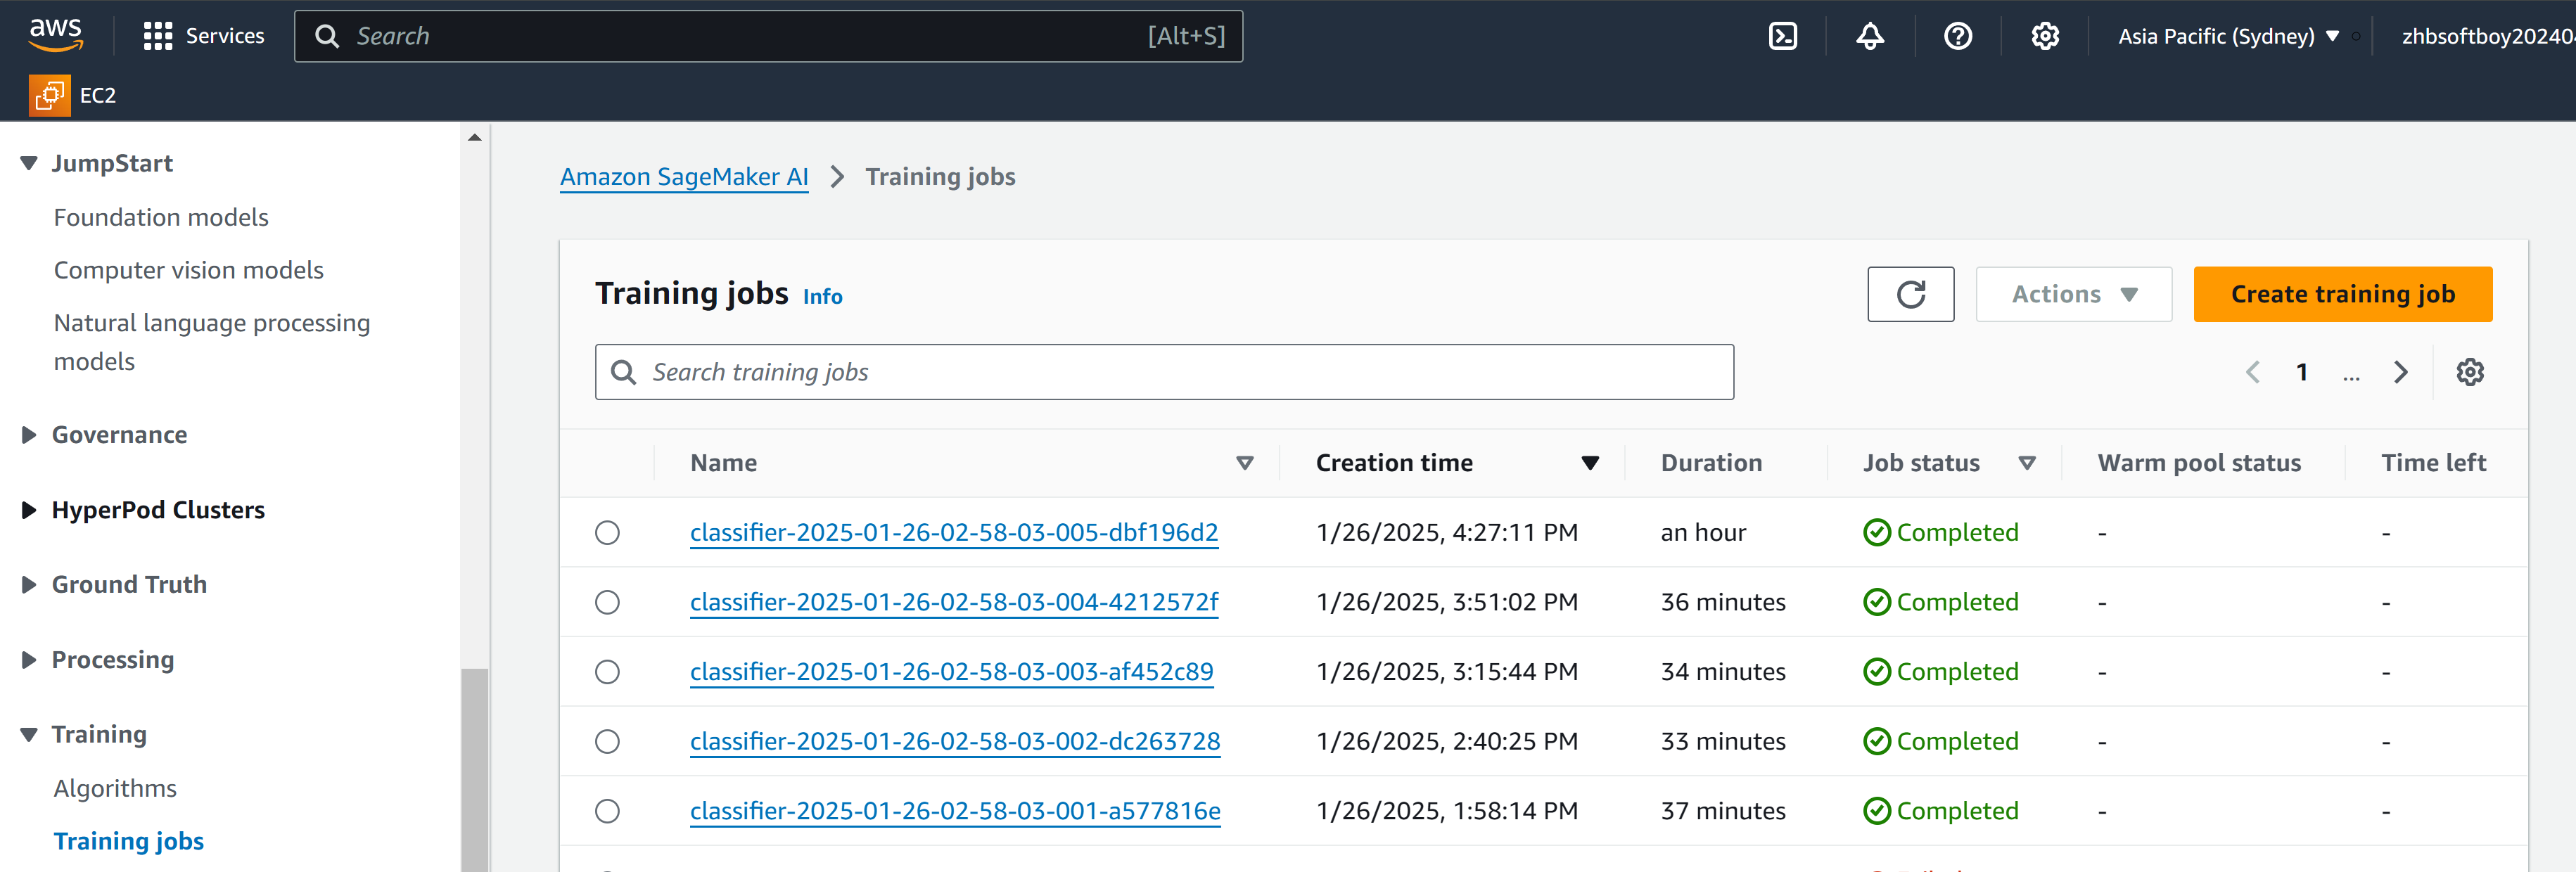Open the Info link beside Training jobs
2576x872 pixels.
(x=822, y=296)
